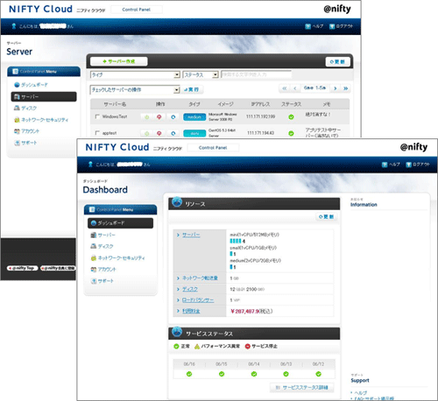Image resolution: width=438 pixels, height=401 pixels.
Task: Click the server search text input field
Action: 256,74
